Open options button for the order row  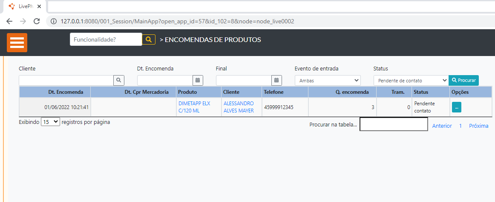click(x=456, y=107)
